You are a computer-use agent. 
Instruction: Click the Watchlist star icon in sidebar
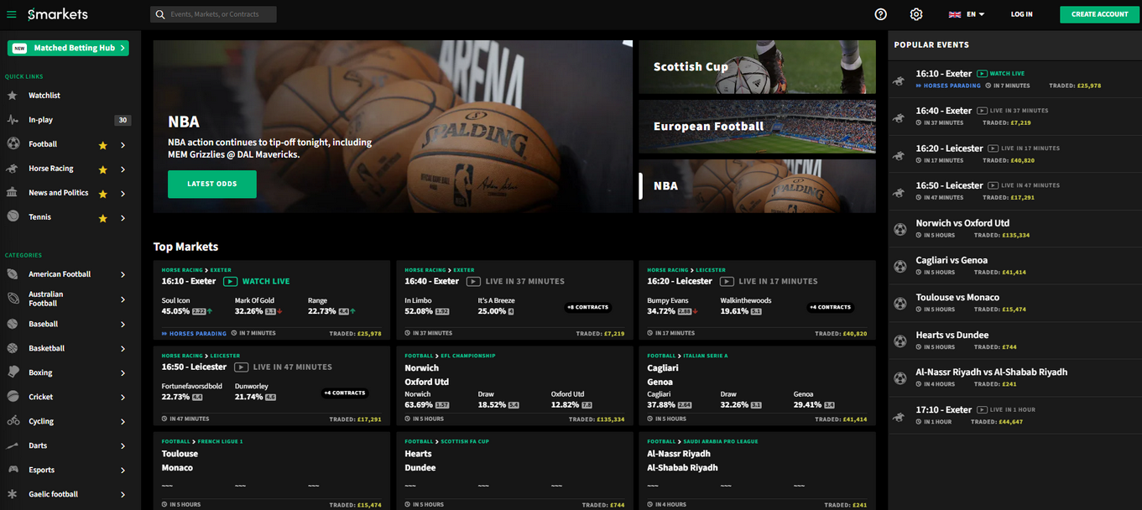[x=13, y=96]
